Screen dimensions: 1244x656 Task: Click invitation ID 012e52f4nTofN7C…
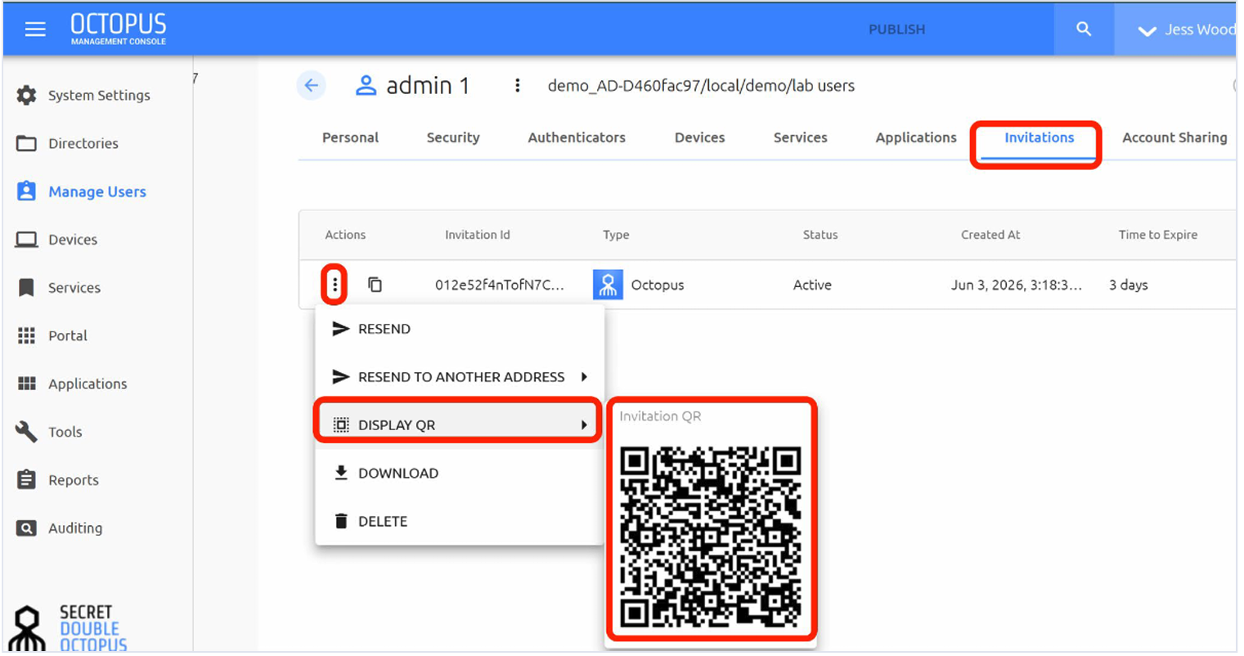[x=499, y=285]
